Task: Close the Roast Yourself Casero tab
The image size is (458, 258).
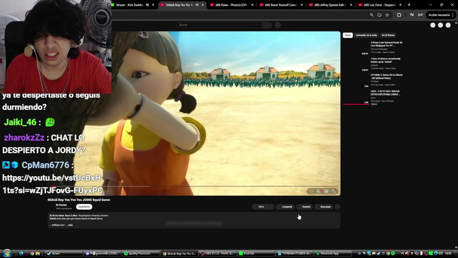Action: pyautogui.click(x=301, y=5)
